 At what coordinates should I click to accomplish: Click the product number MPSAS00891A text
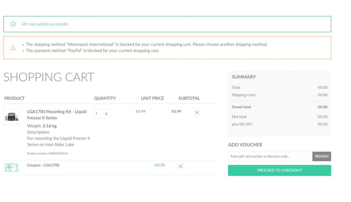pos(47,153)
